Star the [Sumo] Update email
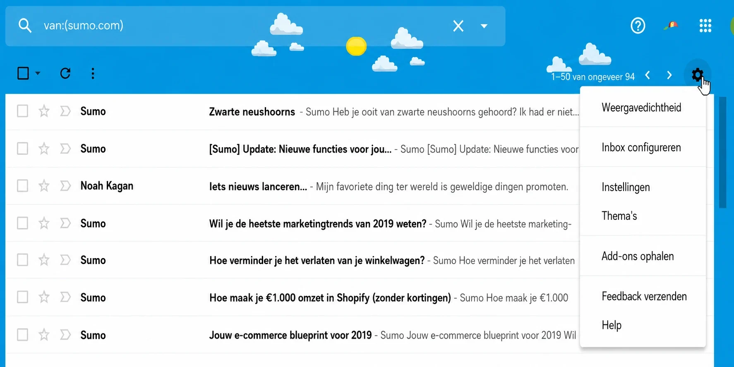Image resolution: width=734 pixels, height=367 pixels. (x=44, y=149)
